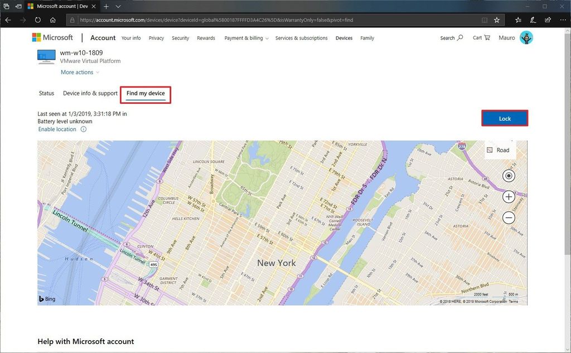Zoom out on the map
The width and height of the screenshot is (571, 353).
[x=508, y=217]
